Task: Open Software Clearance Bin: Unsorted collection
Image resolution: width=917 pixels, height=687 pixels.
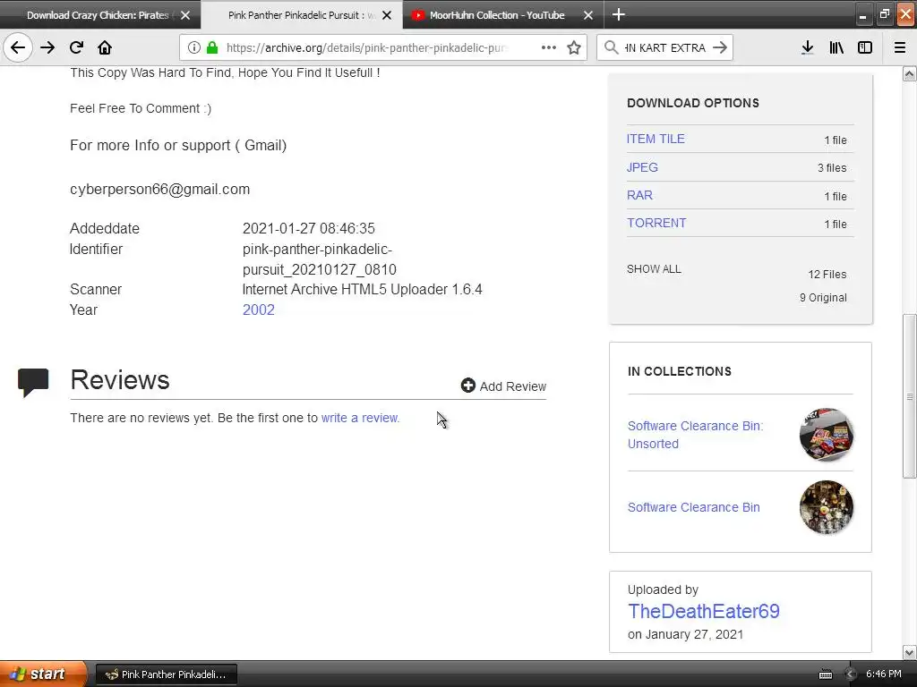Action: click(695, 435)
